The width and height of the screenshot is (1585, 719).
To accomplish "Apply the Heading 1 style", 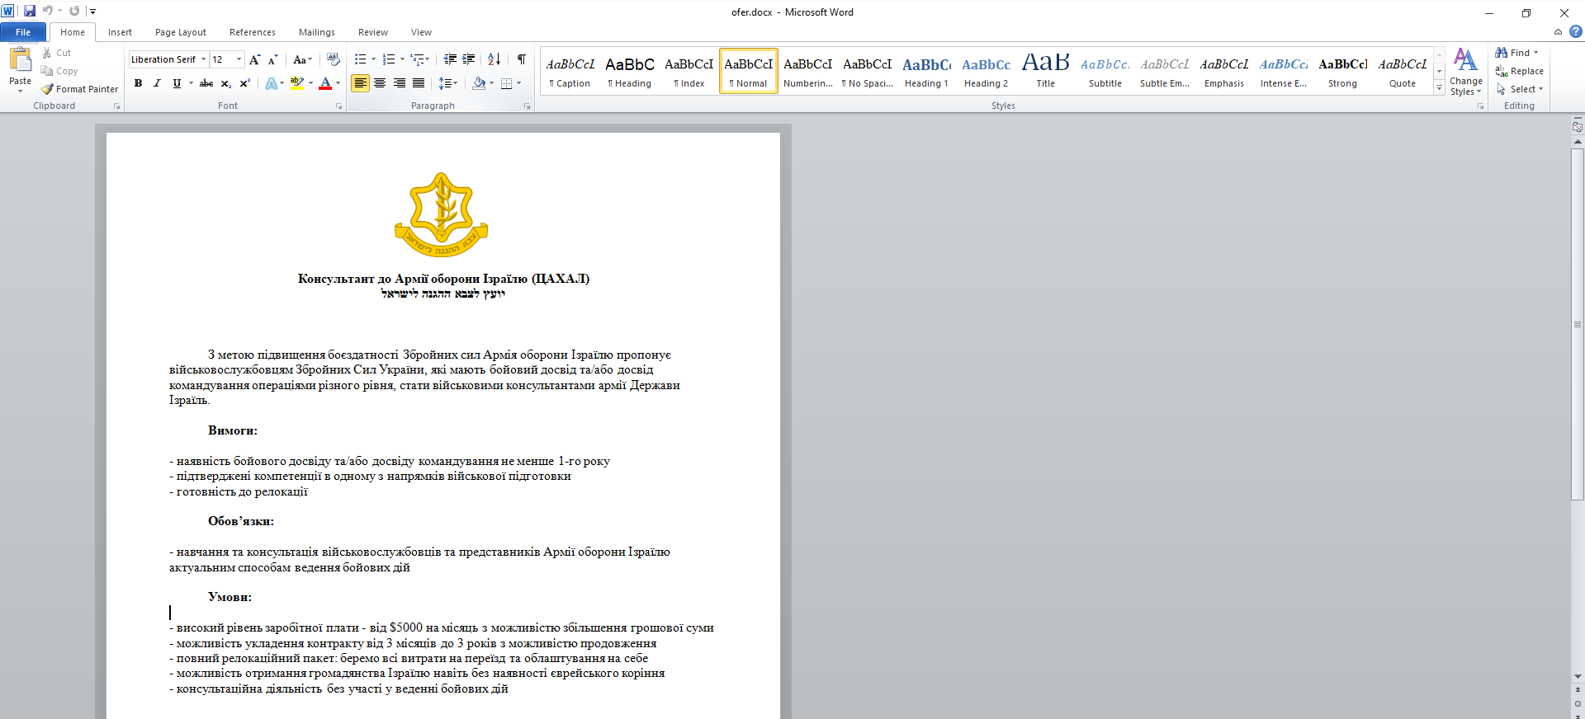I will [x=926, y=72].
